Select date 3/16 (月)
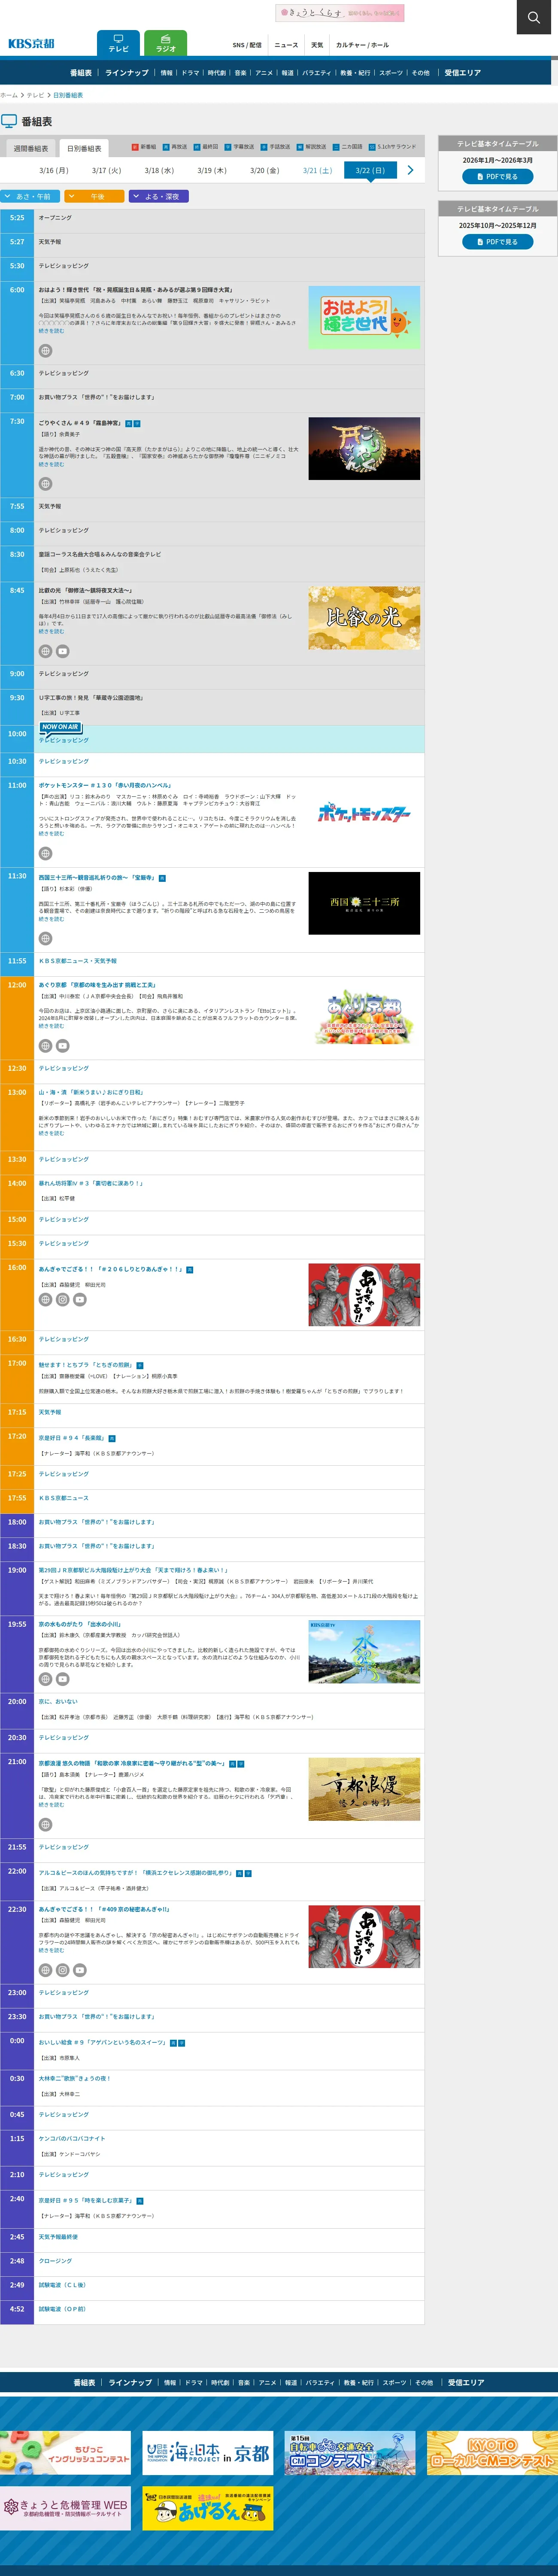 (54, 170)
